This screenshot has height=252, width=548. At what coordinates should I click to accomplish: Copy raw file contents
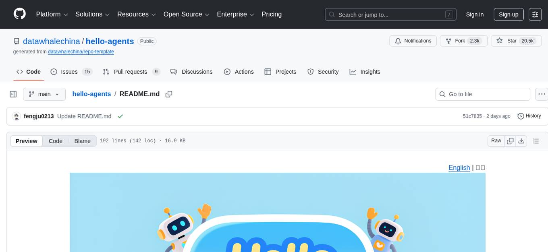pyautogui.click(x=510, y=141)
